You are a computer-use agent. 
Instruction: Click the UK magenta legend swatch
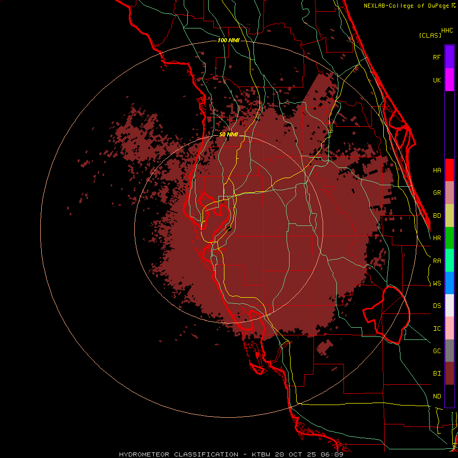[449, 80]
